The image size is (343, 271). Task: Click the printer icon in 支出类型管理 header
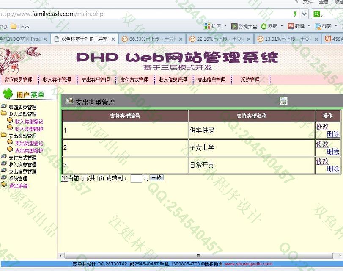[x=283, y=101]
